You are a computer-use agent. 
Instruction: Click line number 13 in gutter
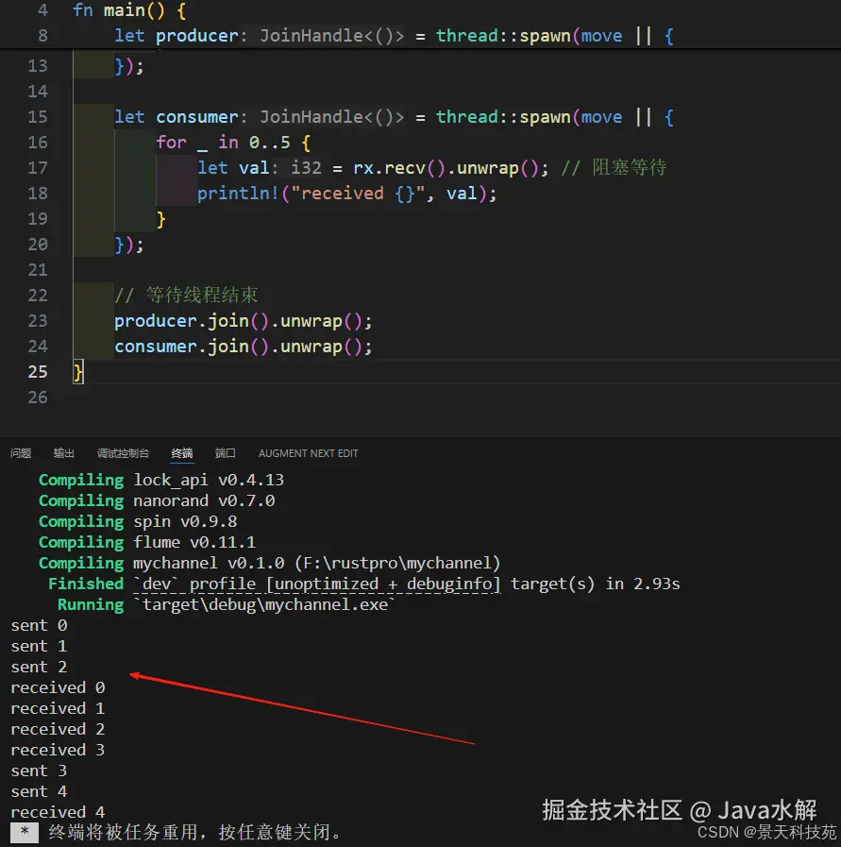pos(38,66)
